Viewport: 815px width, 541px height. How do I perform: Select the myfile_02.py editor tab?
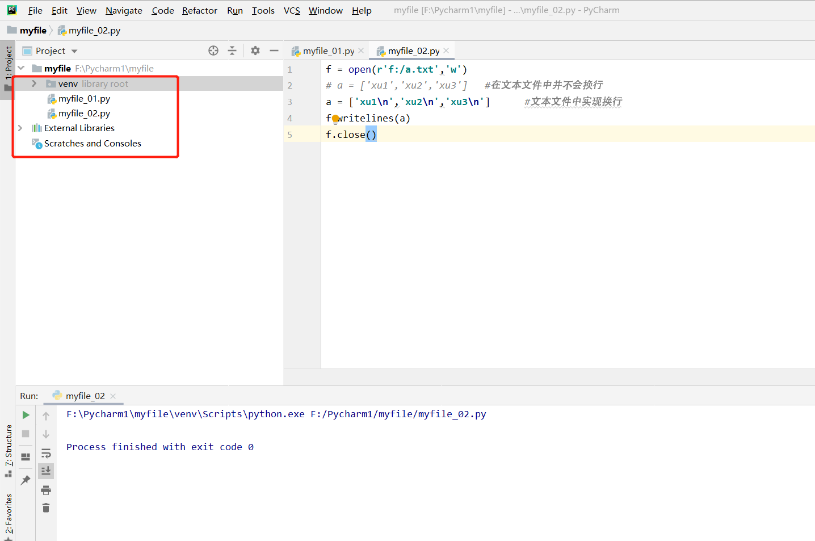pos(413,51)
